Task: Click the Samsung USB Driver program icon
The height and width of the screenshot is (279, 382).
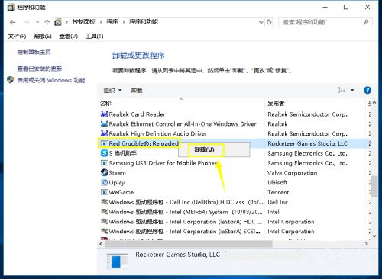Action: click(105, 163)
